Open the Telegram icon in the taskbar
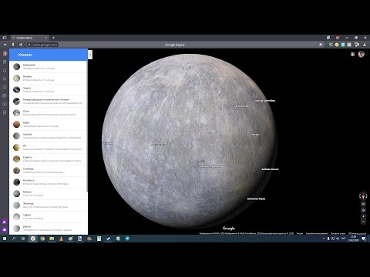 coord(127,239)
